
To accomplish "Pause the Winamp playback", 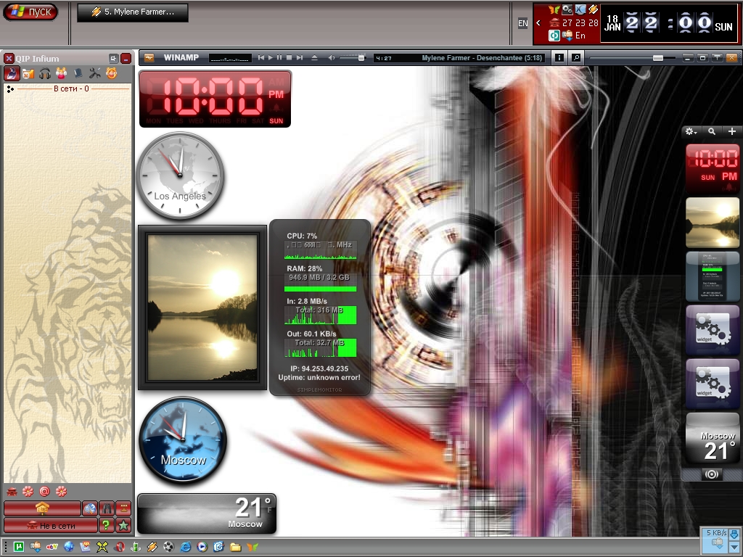I will coord(280,57).
